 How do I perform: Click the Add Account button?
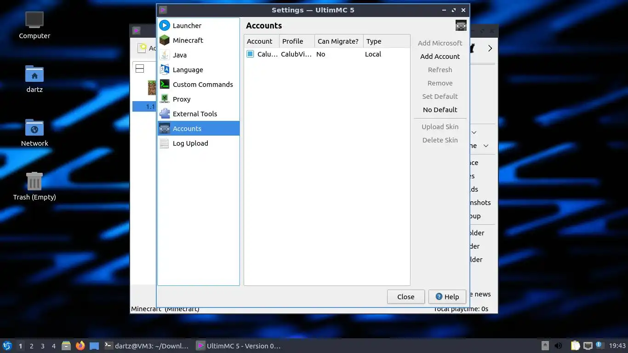click(x=440, y=57)
